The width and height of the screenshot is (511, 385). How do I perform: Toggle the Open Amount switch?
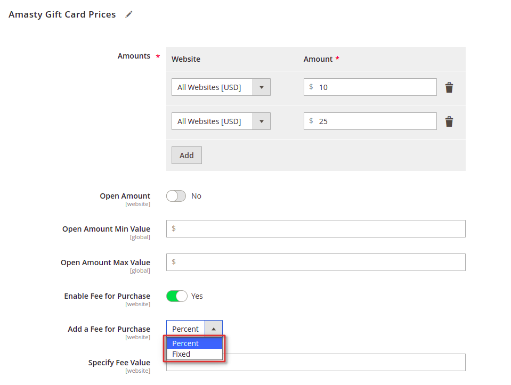coord(176,196)
